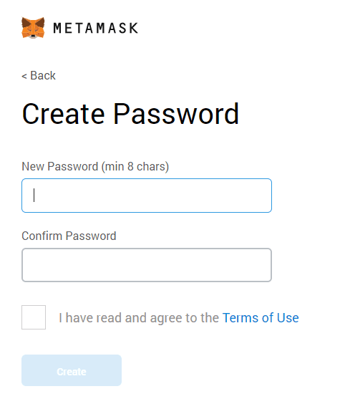
Task: Tick the Terms of Use agreement checkbox
Action: [34, 317]
